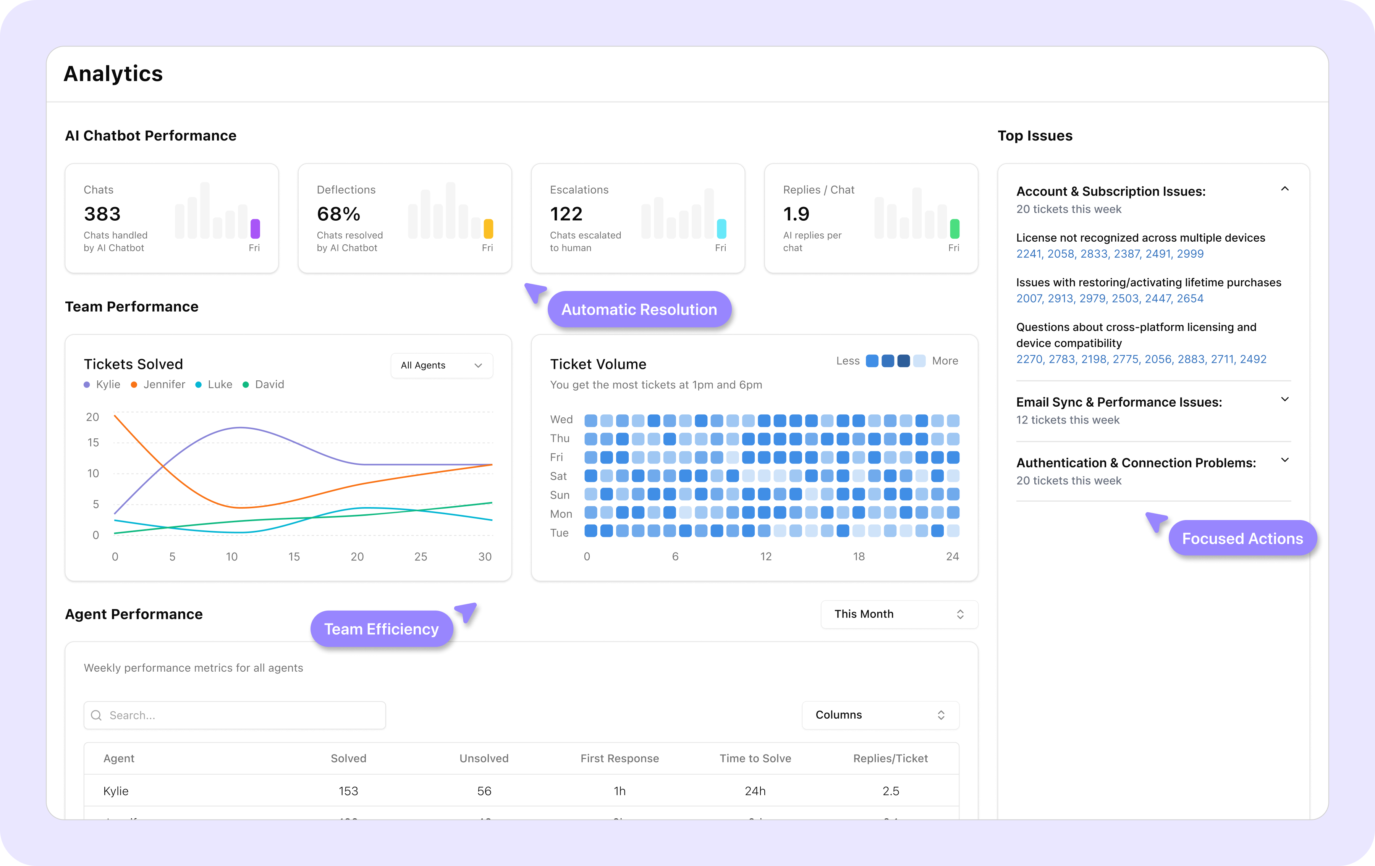Click the Team Efficiency callout bubble

point(381,628)
